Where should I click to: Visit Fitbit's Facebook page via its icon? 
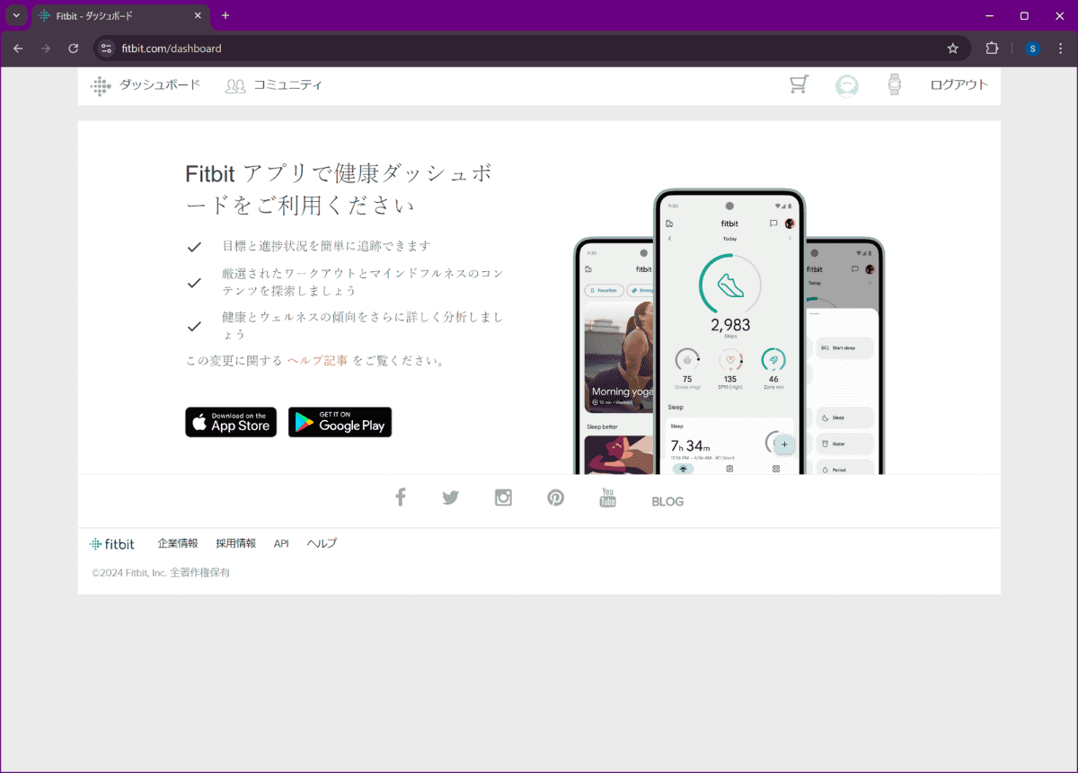click(400, 496)
